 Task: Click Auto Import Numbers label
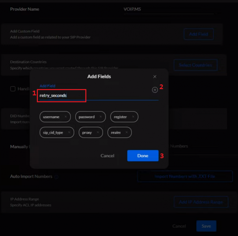31,177
